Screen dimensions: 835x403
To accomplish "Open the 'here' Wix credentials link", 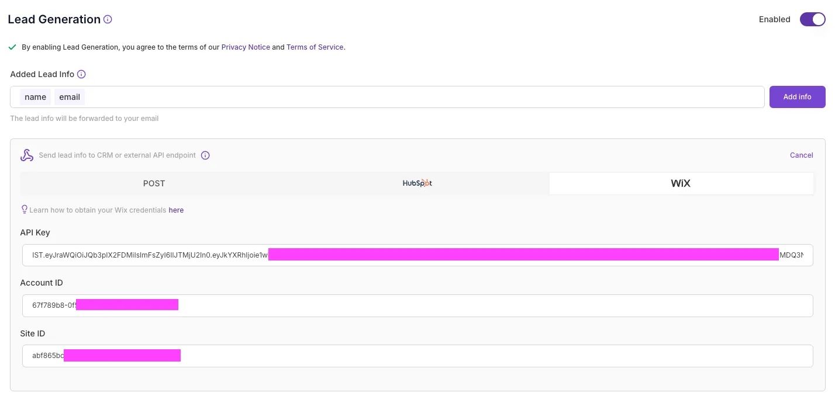I will tap(176, 210).
